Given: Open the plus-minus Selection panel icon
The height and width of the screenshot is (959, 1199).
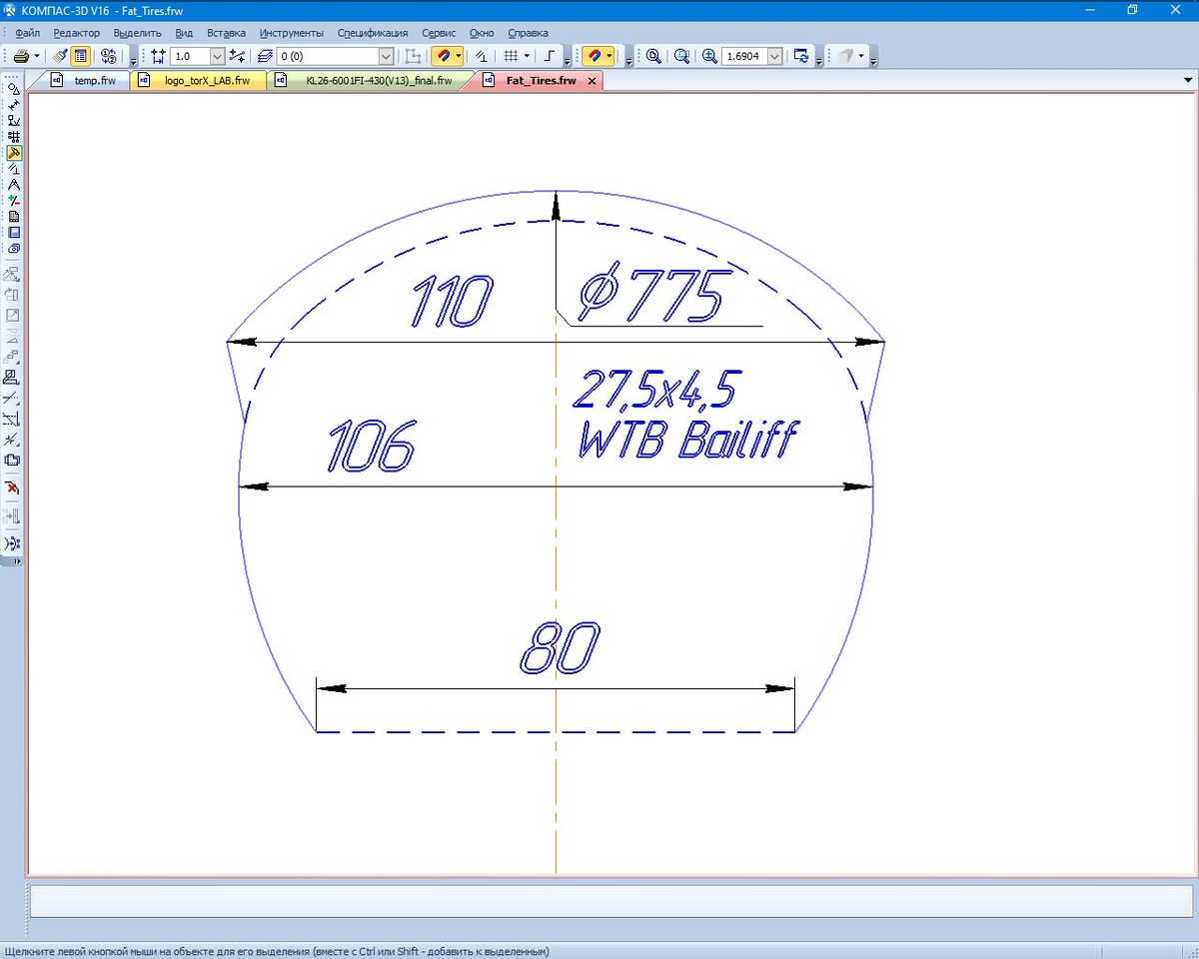Looking at the screenshot, I should pyautogui.click(x=14, y=201).
